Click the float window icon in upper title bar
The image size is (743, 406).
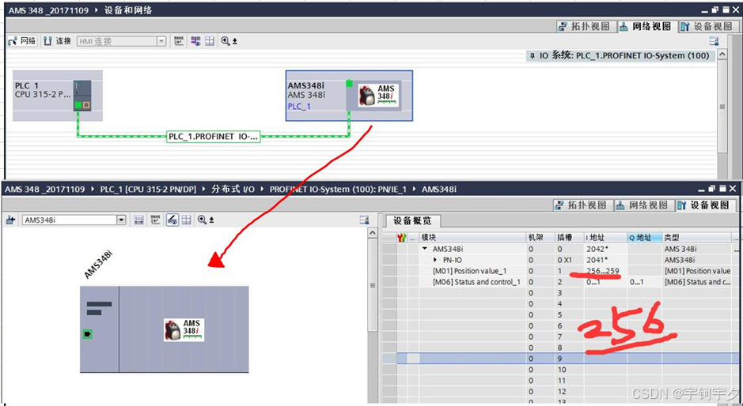tap(714, 10)
